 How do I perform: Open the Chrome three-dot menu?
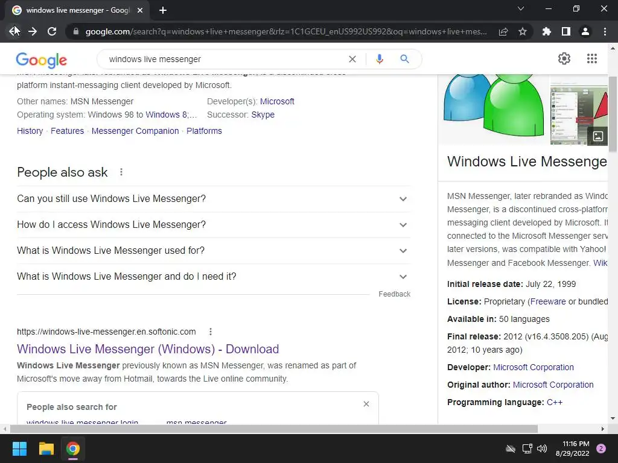(605, 31)
